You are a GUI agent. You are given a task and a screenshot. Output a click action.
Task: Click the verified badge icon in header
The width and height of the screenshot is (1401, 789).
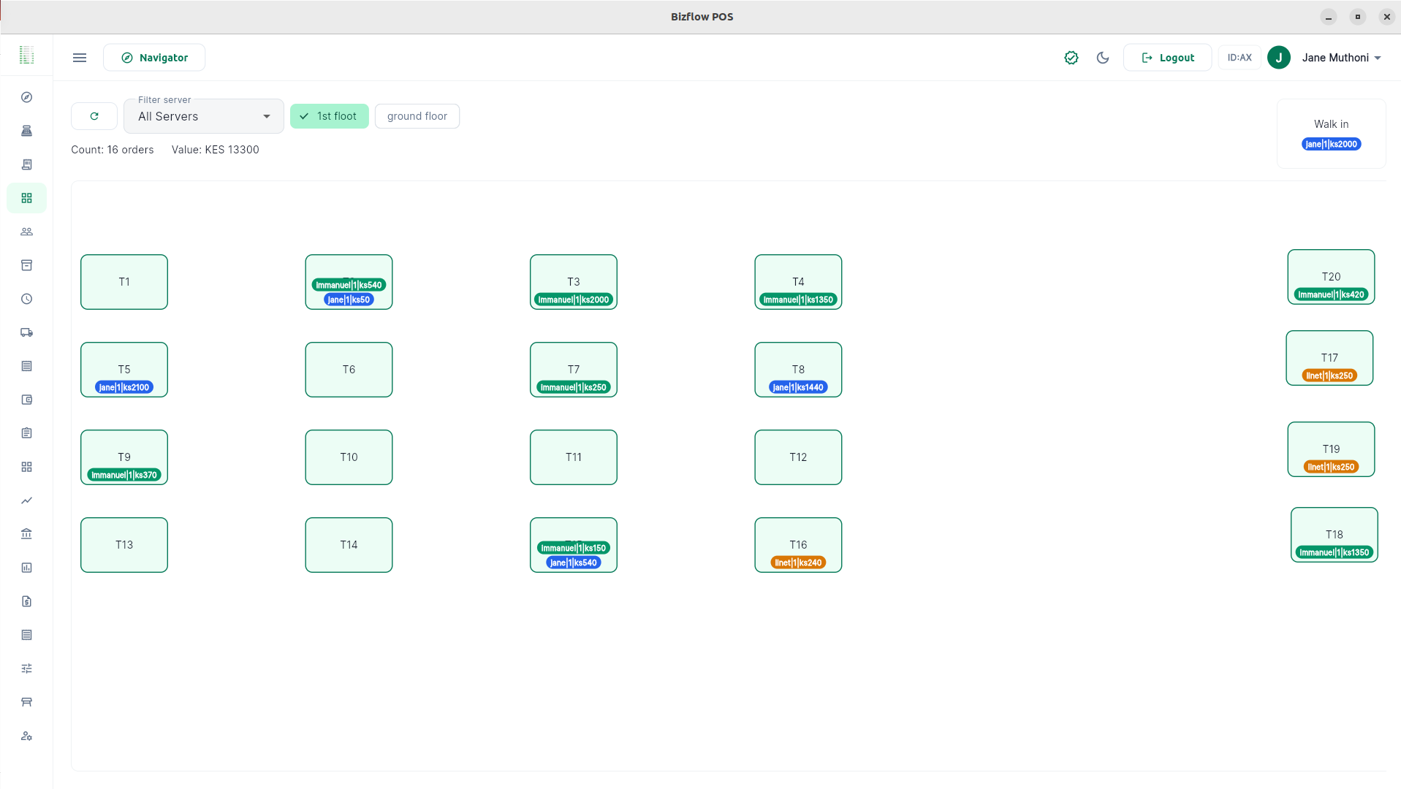1071,58
